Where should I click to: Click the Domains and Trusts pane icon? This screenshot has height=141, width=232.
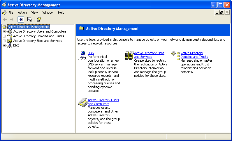[x=175, y=56]
